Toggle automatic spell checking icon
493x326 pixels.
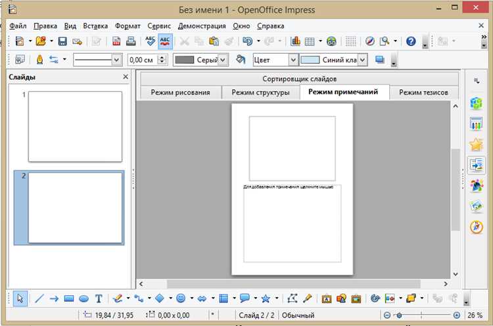tap(165, 41)
